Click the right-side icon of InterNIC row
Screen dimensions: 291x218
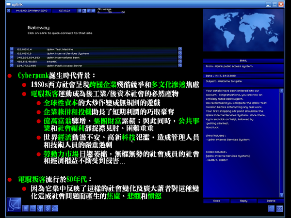[x=180, y=62]
